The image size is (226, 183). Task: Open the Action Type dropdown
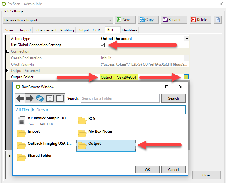186,39
